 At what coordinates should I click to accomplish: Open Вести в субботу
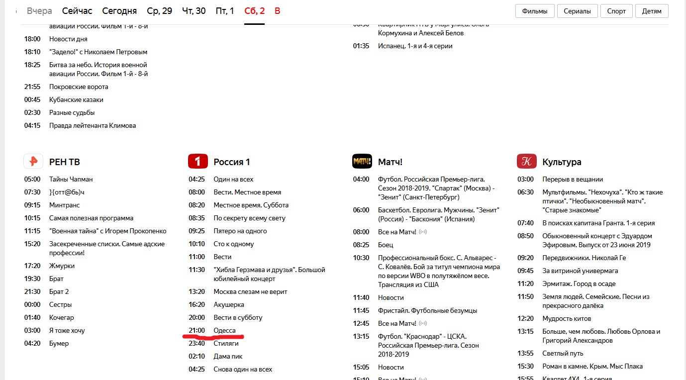(x=238, y=317)
